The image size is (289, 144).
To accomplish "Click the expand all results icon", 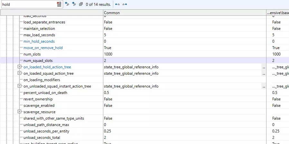I will point(81,4).
